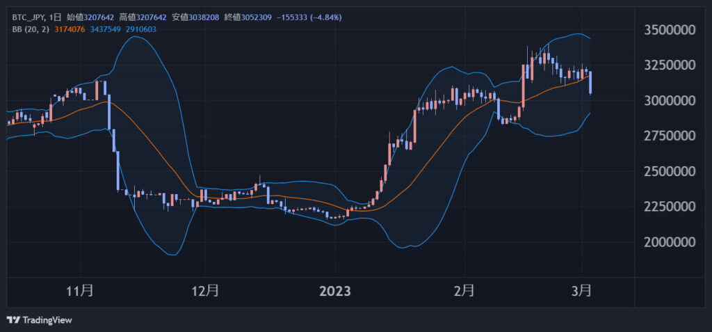Viewport: 712px width, 332px height.
Task: Click the 2500000 price axis label
Action: point(670,171)
